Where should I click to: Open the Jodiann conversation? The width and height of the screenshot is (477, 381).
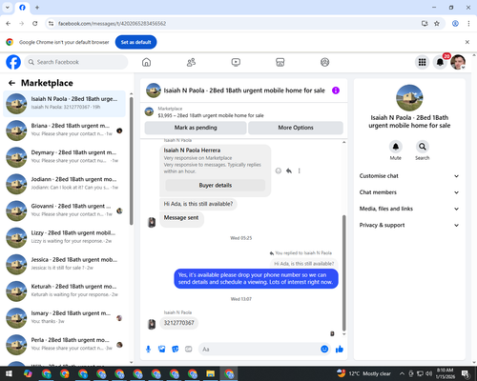[x=64, y=184]
